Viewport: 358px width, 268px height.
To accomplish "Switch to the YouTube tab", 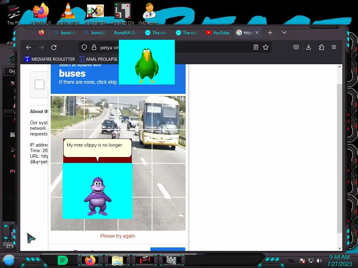I will tap(218, 32).
